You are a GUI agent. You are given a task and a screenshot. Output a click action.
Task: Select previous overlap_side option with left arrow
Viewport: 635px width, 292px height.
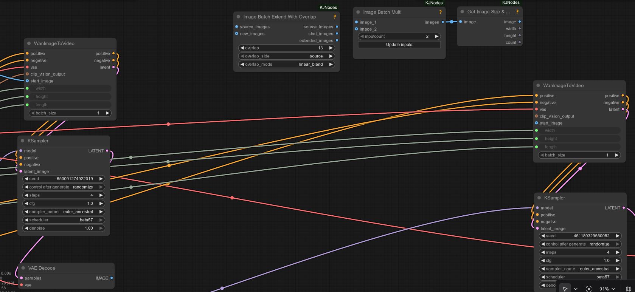pos(242,56)
